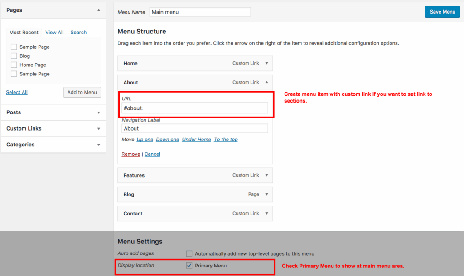Expand the Blog menu item arrow
The image size is (464, 276).
click(266, 194)
